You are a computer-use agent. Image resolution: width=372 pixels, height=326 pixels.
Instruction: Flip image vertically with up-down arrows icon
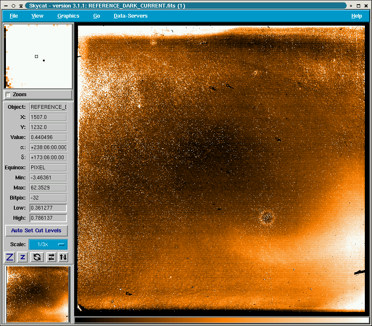coord(63,257)
